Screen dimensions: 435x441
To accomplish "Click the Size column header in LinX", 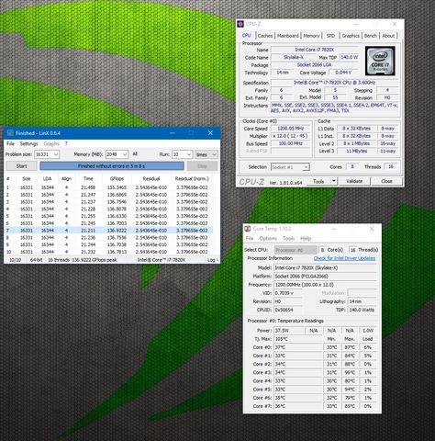I will 27,178.
